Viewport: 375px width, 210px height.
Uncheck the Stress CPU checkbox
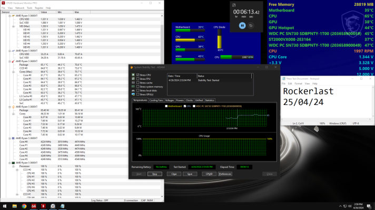138,75
